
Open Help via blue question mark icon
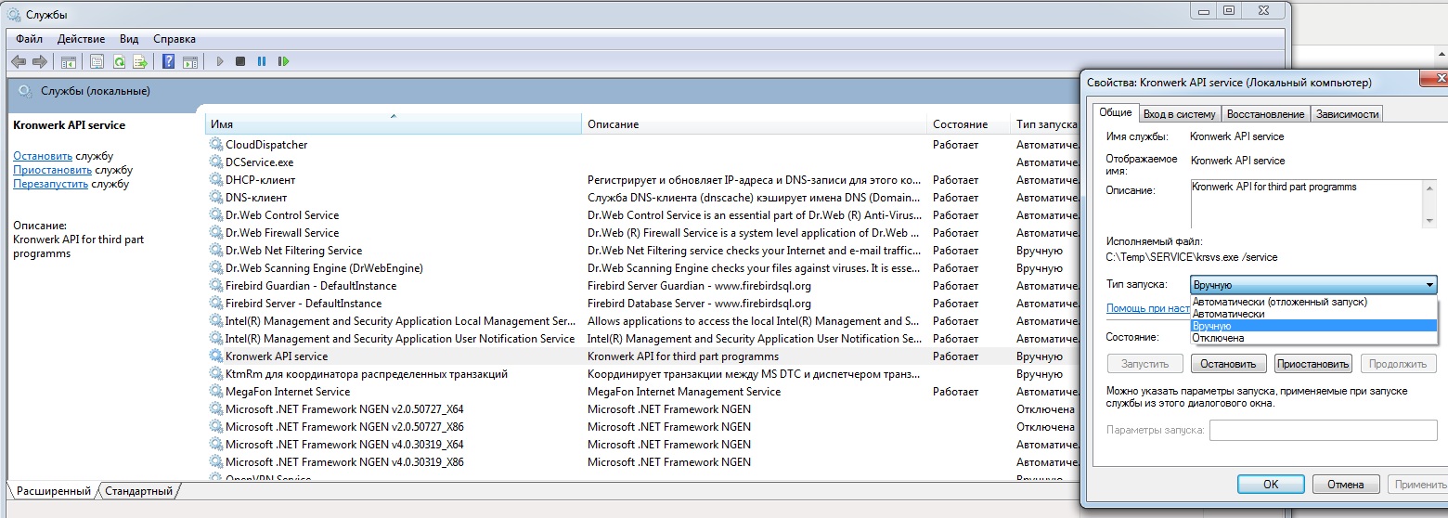168,61
